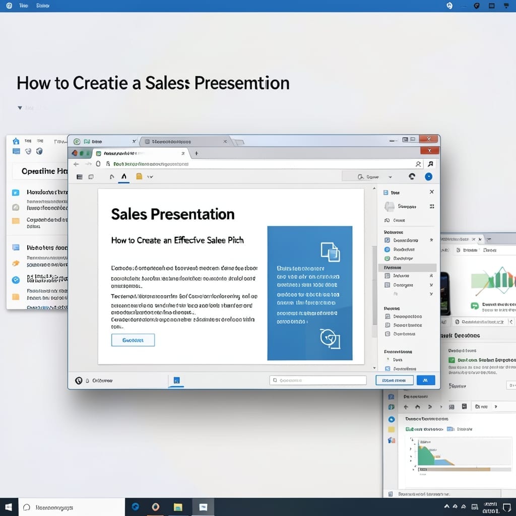Click the back arrow in the lower right window toolbar
Viewport: 516px width, 516px height.
pyautogui.click(x=406, y=407)
